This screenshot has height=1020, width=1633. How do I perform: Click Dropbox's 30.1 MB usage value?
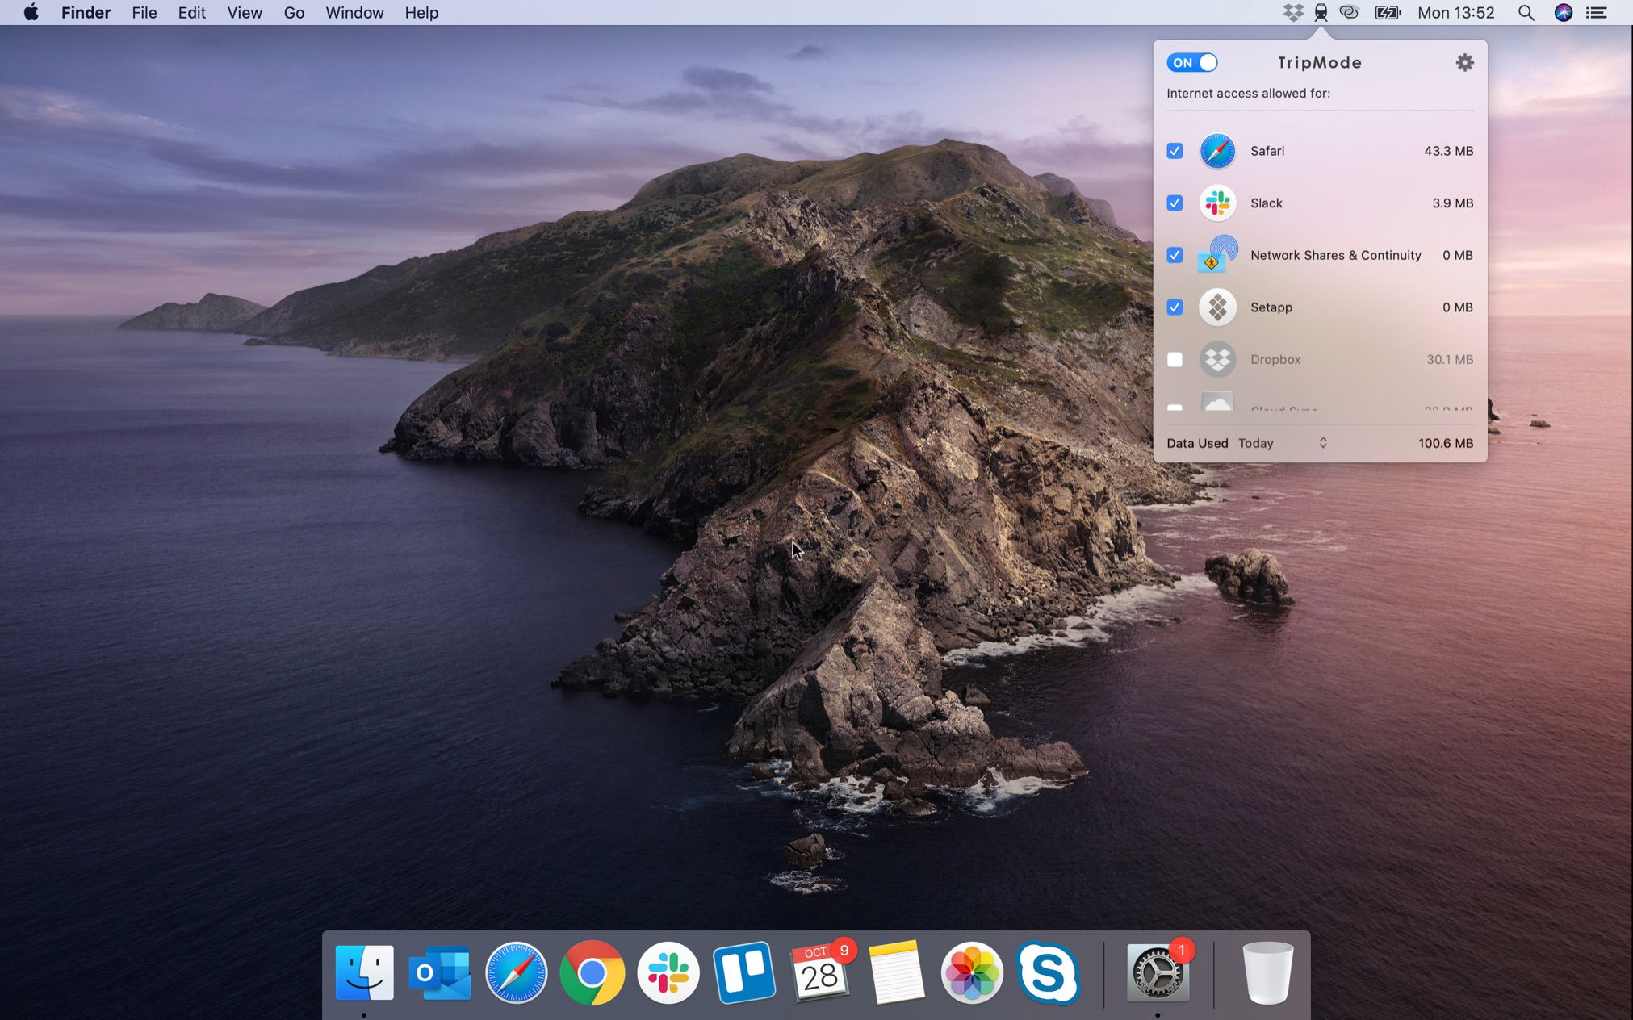(x=1449, y=359)
